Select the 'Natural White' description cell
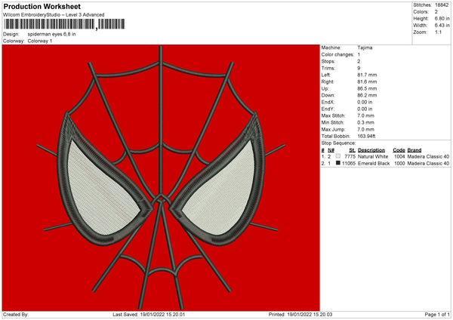453x320 pixels. [373, 156]
